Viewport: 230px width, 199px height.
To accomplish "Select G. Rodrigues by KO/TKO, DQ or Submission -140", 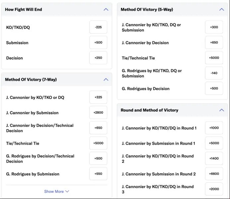I will tap(214, 73).
